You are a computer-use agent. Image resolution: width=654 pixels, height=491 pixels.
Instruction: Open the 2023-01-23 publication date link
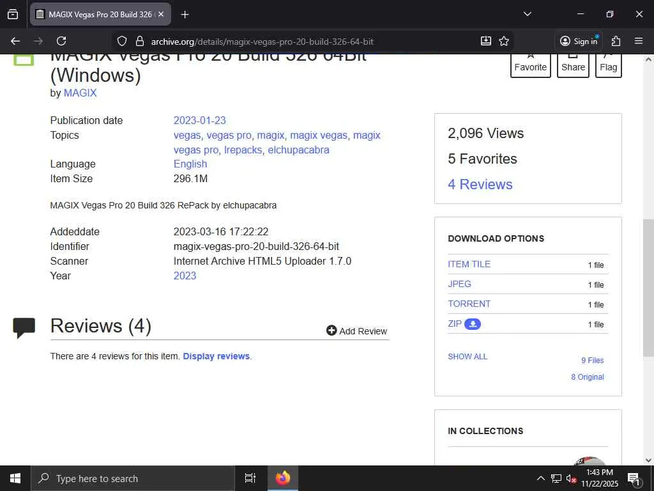[x=199, y=120]
